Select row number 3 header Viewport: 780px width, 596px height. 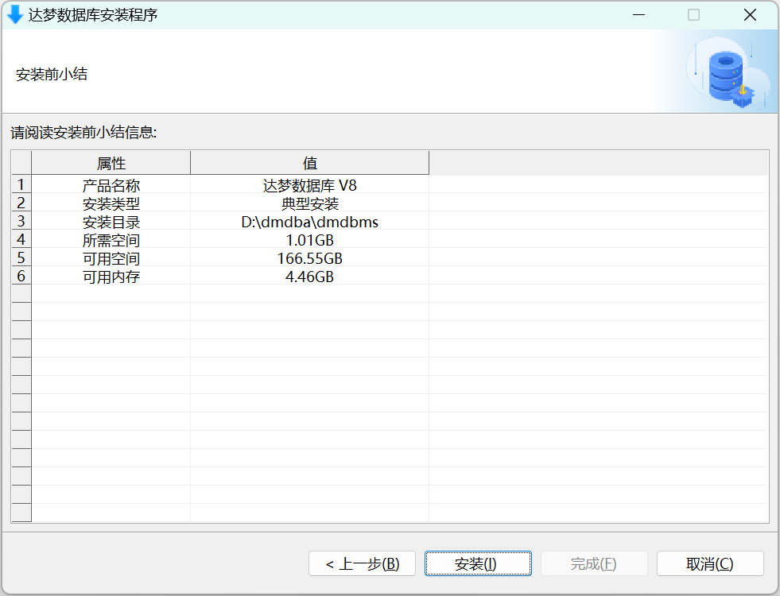pyautogui.click(x=21, y=221)
